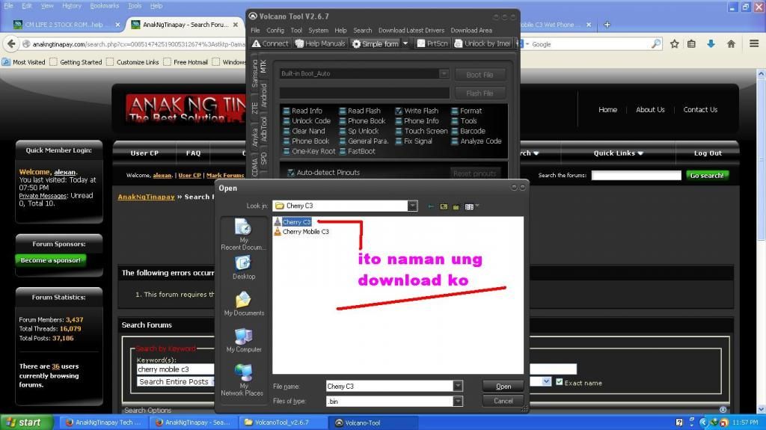
Task: Open My Computer in the places sidebar
Action: pos(244,340)
